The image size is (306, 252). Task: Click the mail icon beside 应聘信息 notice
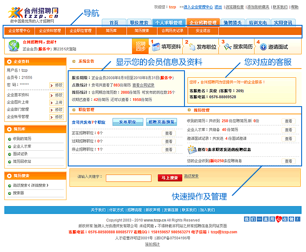pos(192,150)
